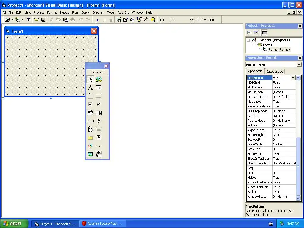Click the Find binoculars icon in the toolbar
304x228 pixels.
click(72, 20)
